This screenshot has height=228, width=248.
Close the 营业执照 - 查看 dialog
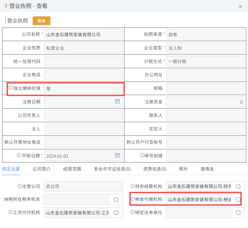click(x=240, y=7)
